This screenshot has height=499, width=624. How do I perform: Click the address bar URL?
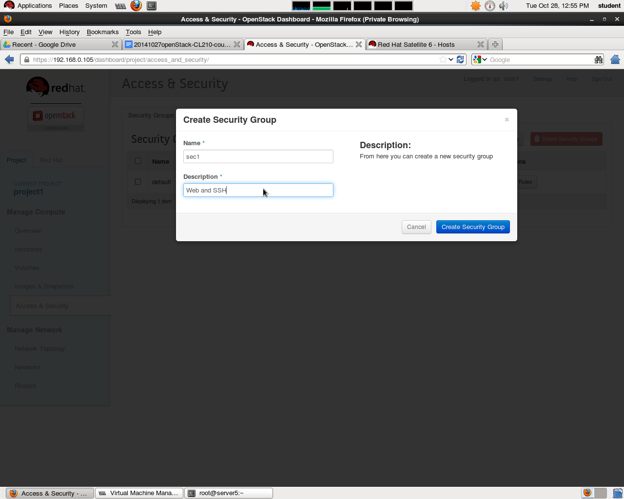click(234, 59)
